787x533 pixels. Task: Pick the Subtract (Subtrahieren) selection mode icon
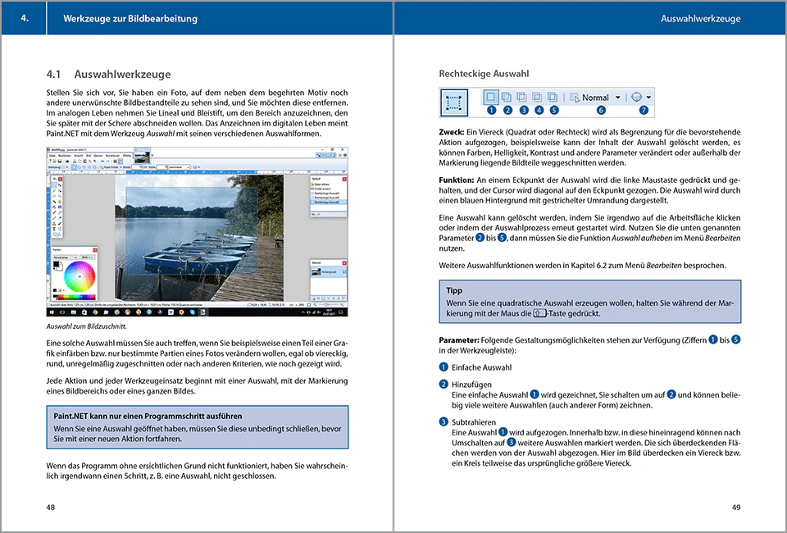tap(522, 97)
